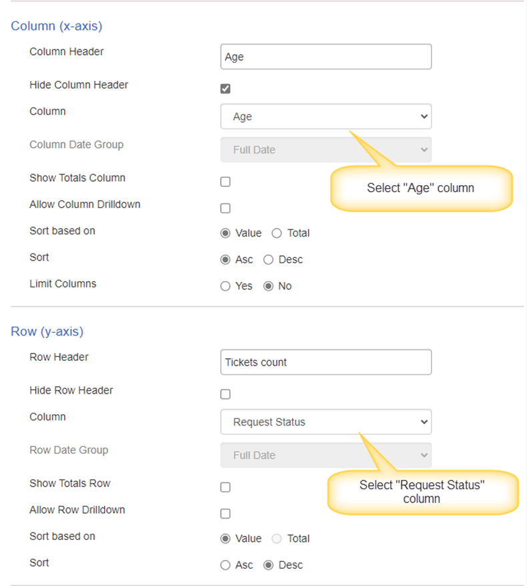Open the x-axis Column dropdown showing Age
Screen dimensions: 527x586
(x=326, y=117)
